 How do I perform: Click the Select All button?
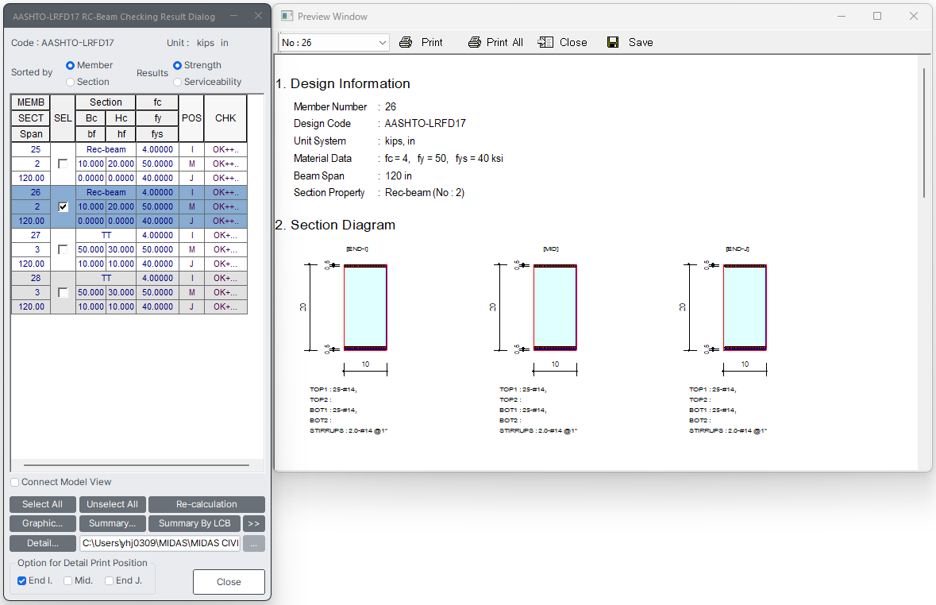point(42,505)
